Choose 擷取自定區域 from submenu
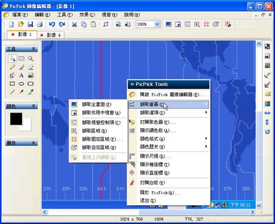275x224 pixels. (98, 148)
